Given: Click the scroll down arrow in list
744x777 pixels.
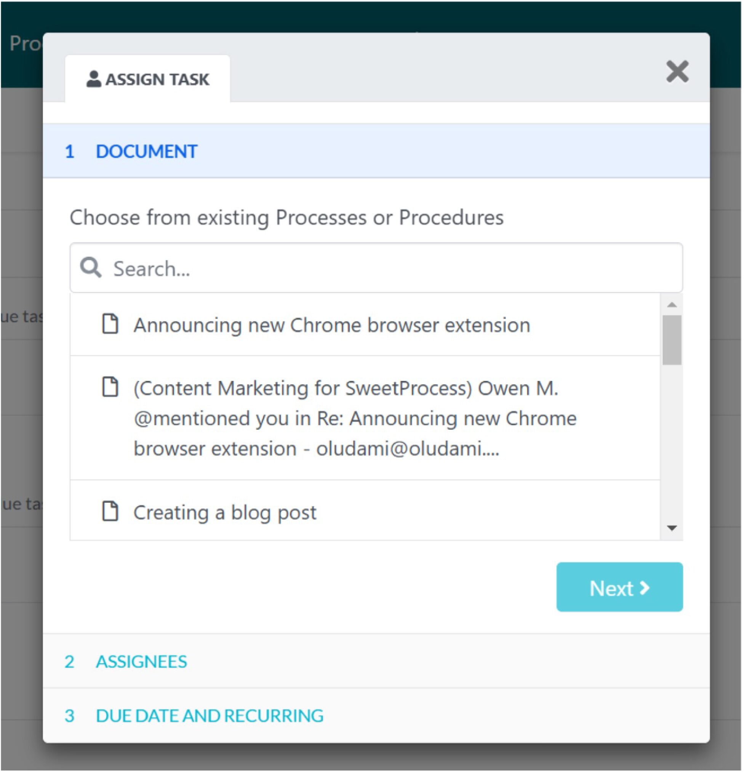Looking at the screenshot, I should point(672,528).
